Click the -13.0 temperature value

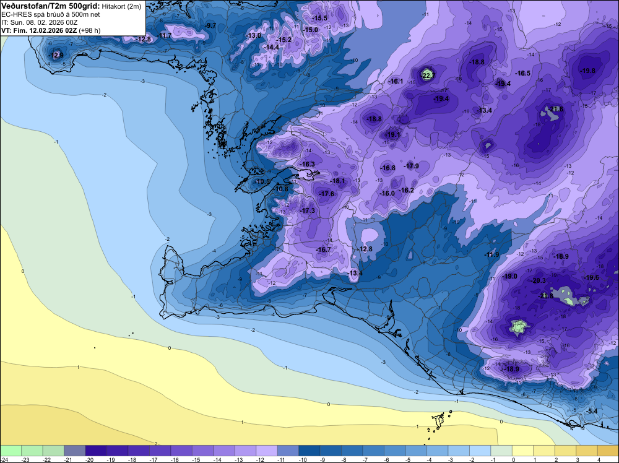(x=253, y=35)
